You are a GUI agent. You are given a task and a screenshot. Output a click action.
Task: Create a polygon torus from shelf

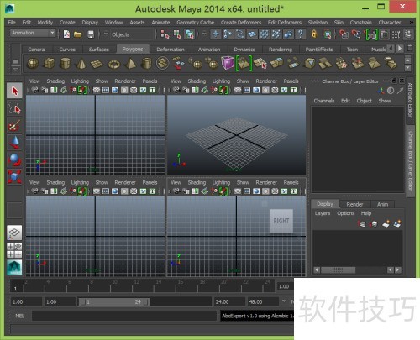[x=114, y=64]
